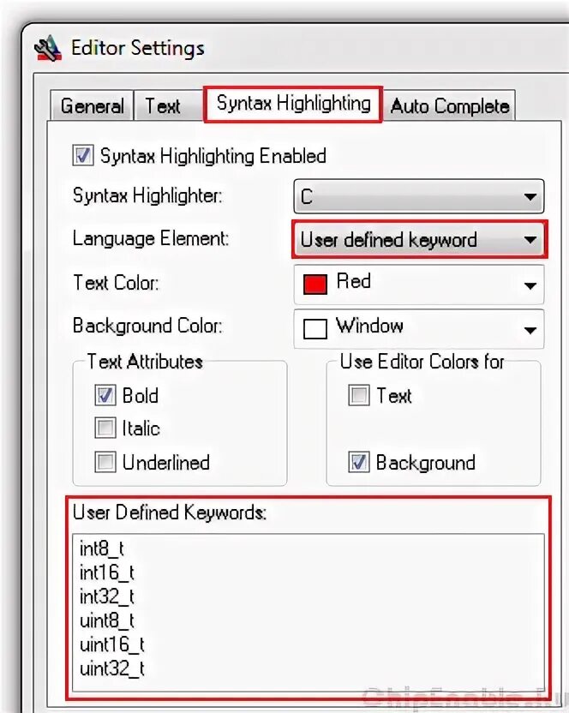This screenshot has height=713, width=569.
Task: Click the Editor Settings title bar icon
Action: pos(48,48)
